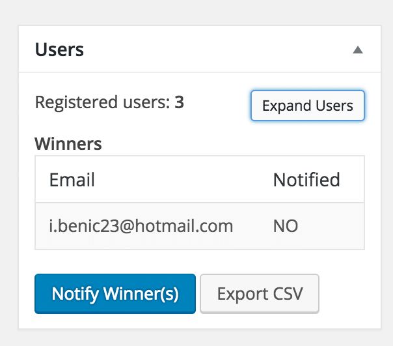The width and height of the screenshot is (393, 346).
Task: Click the i.benic23@hotmail.com winner email
Action: (141, 225)
